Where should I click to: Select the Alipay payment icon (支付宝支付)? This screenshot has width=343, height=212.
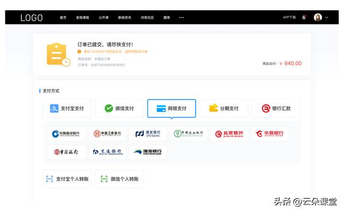(x=54, y=108)
